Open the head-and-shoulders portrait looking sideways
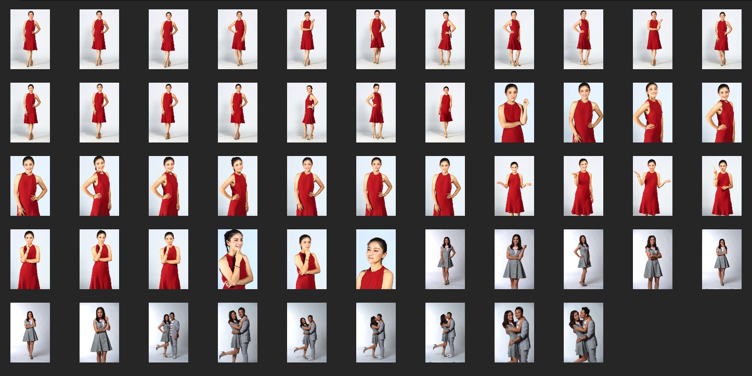This screenshot has width=752, height=376. point(376,260)
